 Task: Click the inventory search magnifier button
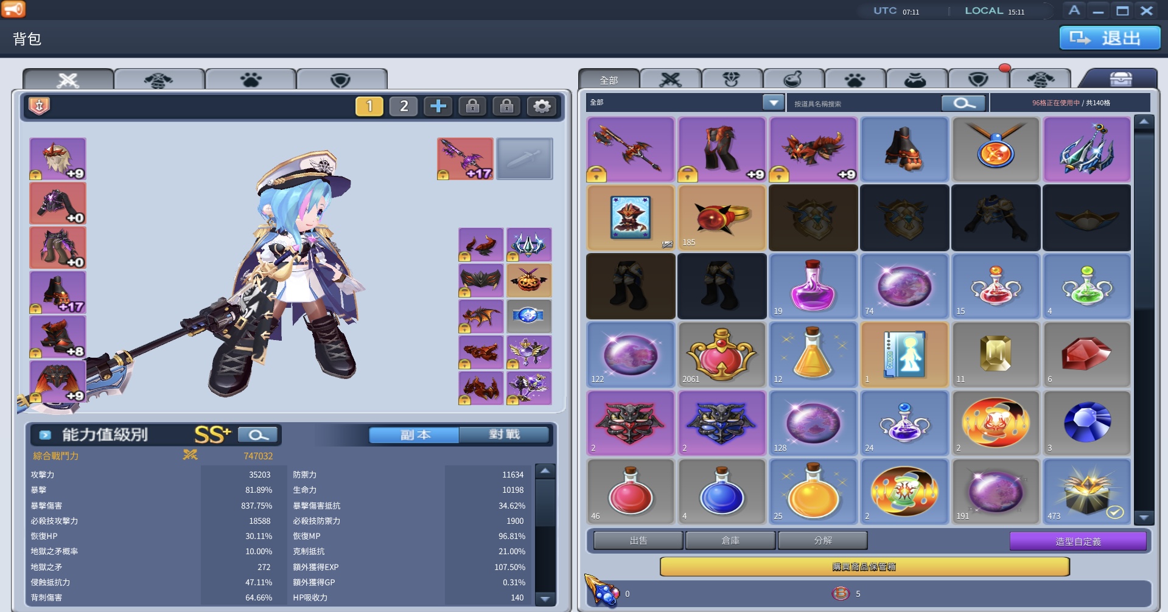coord(963,103)
